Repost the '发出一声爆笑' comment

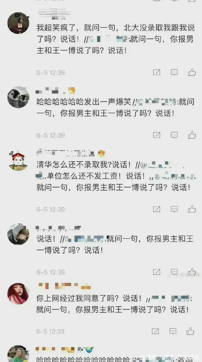157,135
